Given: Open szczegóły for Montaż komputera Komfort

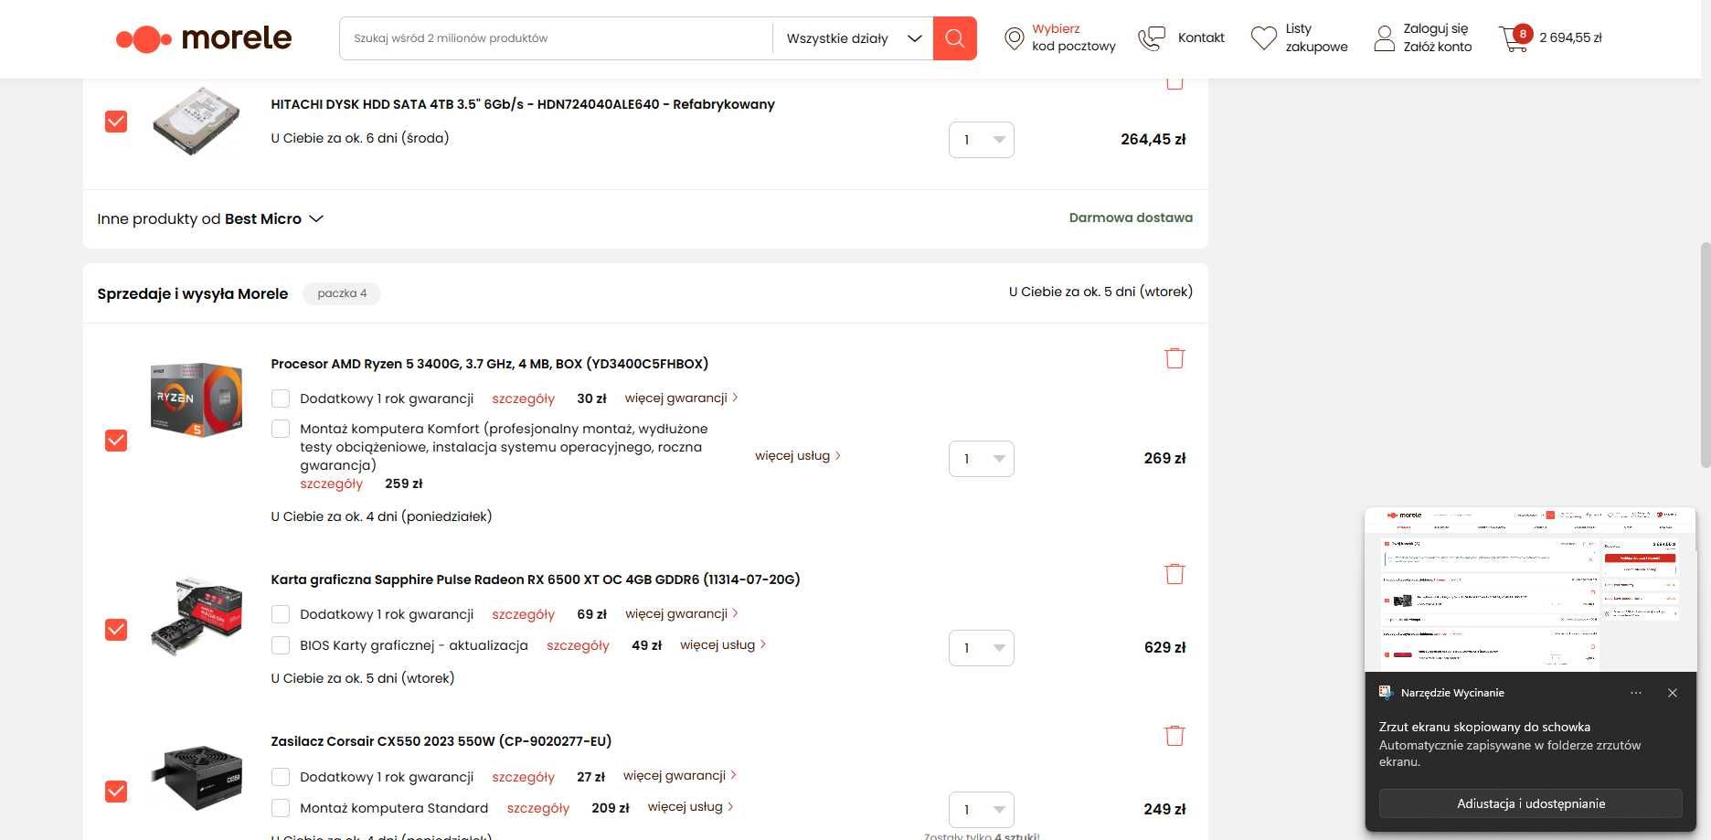Looking at the screenshot, I should click(331, 484).
